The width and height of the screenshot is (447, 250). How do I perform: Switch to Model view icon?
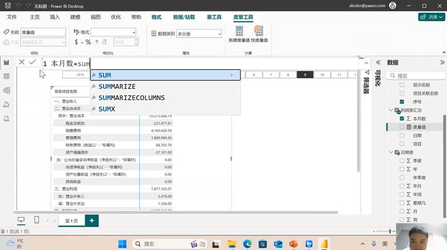point(6,91)
